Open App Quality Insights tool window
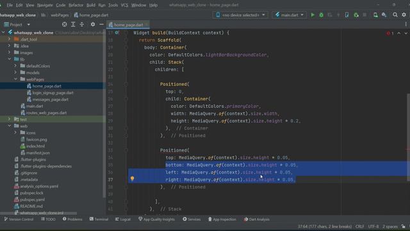 click(156, 219)
